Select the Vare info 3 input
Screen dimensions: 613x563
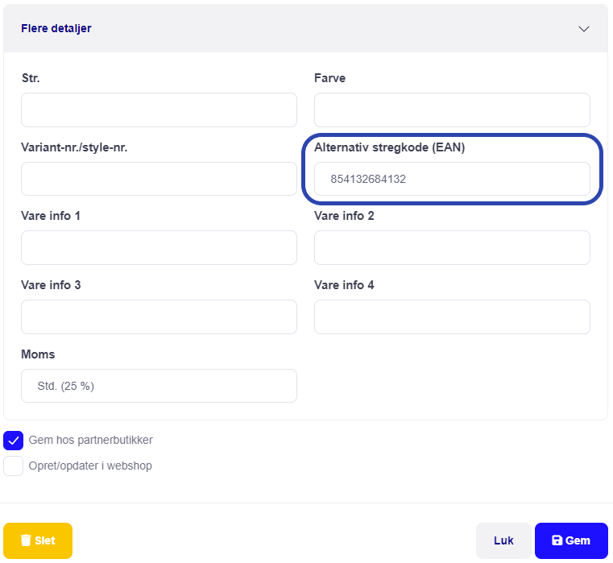[x=159, y=317]
